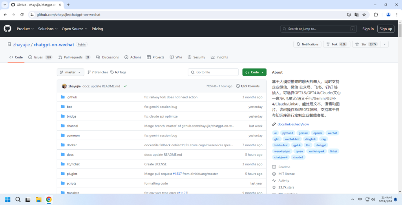
Task: Open a new browser tab with plus
Action: point(68,5)
